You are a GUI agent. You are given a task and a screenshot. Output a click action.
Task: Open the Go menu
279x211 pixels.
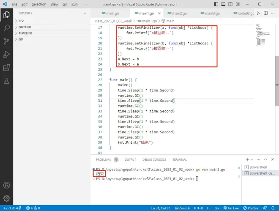[65, 4]
